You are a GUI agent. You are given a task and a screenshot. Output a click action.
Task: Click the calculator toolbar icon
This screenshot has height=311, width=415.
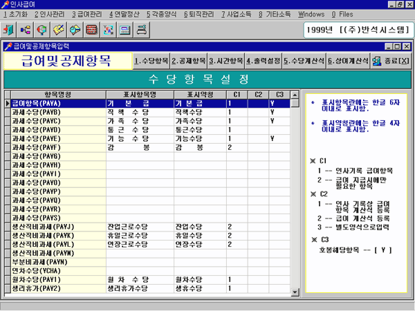124,30
